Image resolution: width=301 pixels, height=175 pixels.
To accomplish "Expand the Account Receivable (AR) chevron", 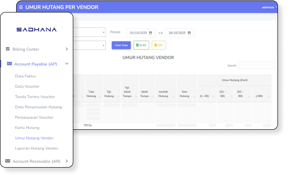I will [67, 161].
